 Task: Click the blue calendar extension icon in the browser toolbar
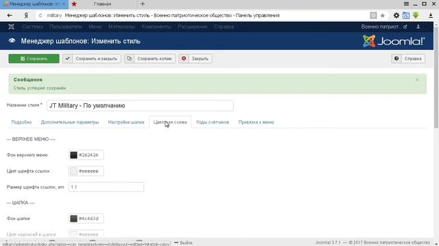click(406, 15)
